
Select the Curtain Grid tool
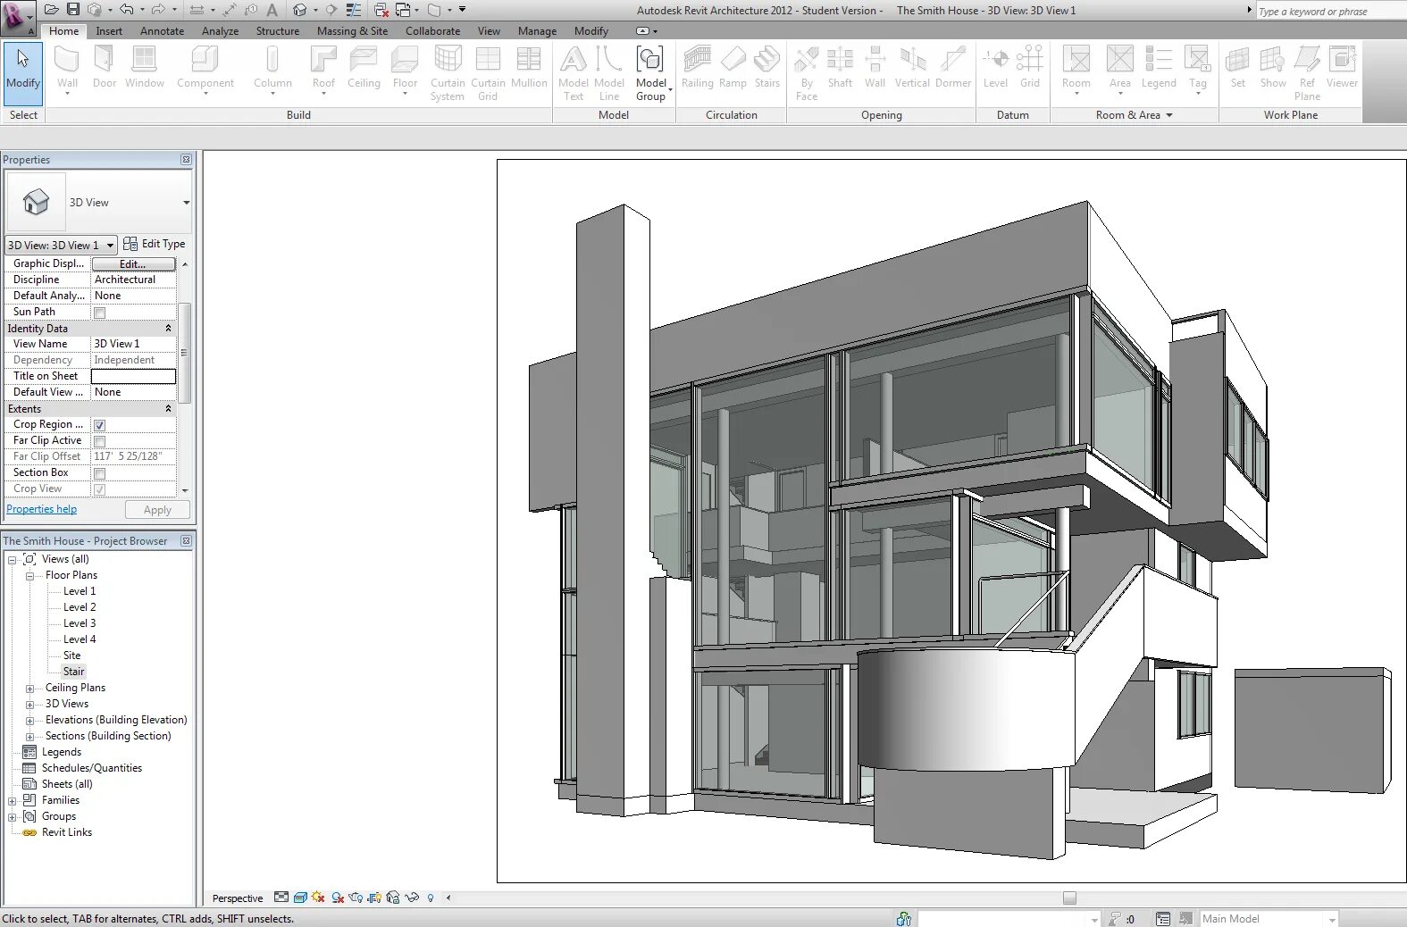pyautogui.click(x=488, y=73)
